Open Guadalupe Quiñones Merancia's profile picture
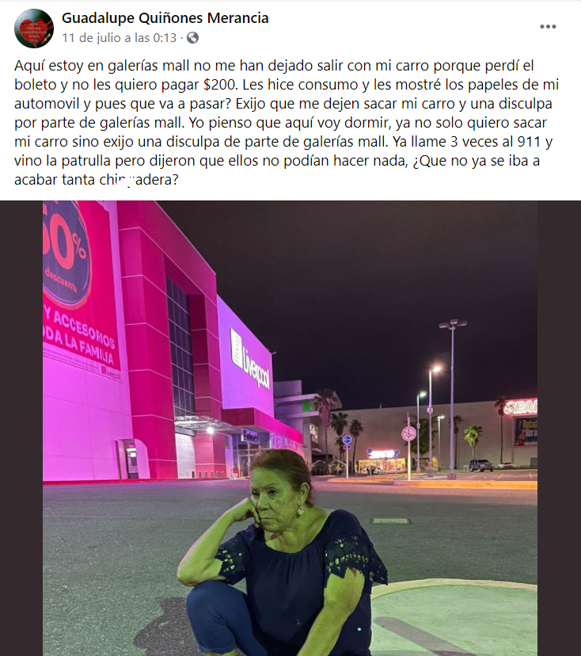 [33, 28]
